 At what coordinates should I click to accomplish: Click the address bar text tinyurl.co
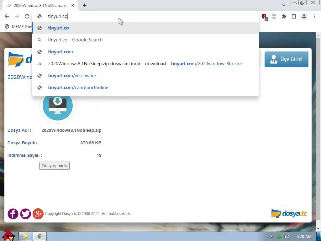tap(58, 16)
